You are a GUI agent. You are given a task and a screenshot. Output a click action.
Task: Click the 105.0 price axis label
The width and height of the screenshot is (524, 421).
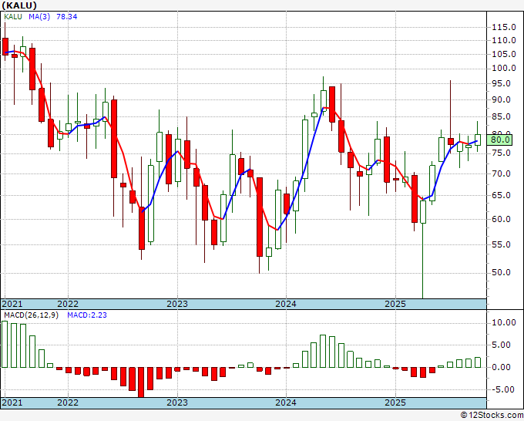[504, 54]
